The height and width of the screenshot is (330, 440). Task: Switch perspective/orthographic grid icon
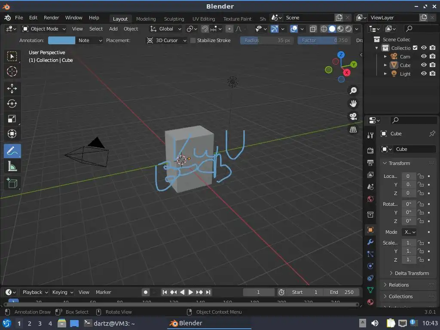353,129
